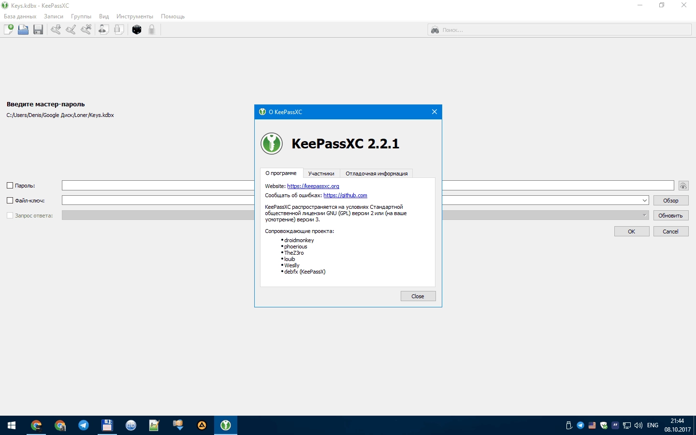The width and height of the screenshot is (696, 435).
Task: Click the Обзор browse button
Action: tap(671, 201)
